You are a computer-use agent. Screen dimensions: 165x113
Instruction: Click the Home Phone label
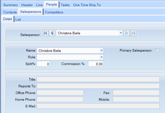coord(25,100)
